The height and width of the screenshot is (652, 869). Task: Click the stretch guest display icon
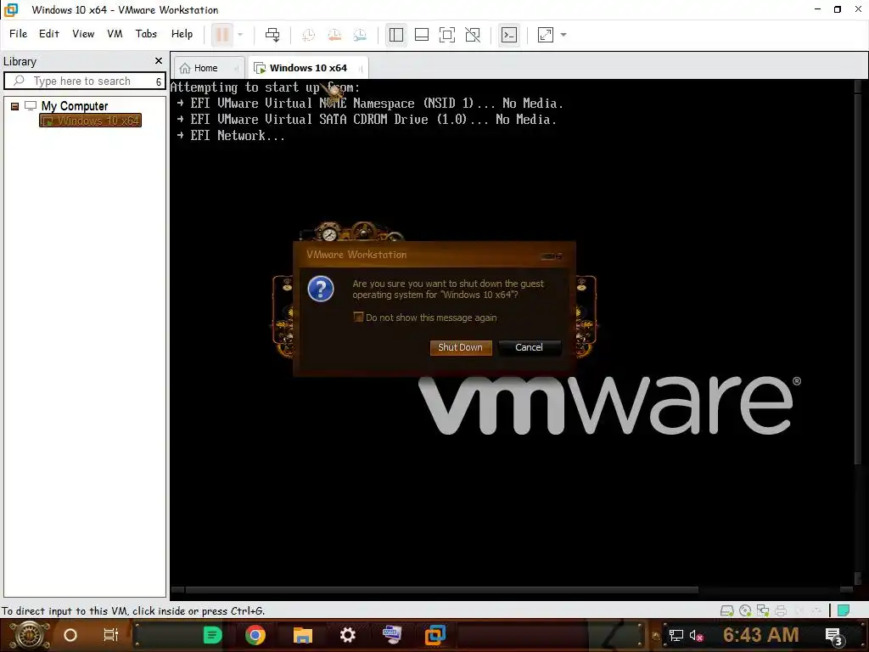546,35
